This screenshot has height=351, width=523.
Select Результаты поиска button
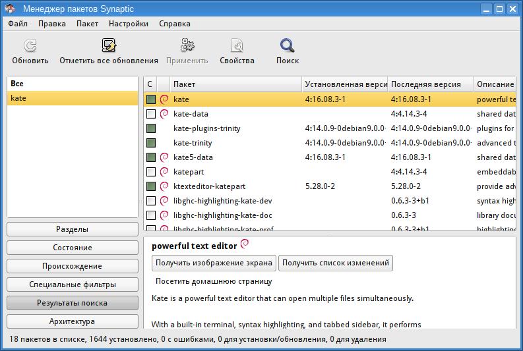pos(73,303)
